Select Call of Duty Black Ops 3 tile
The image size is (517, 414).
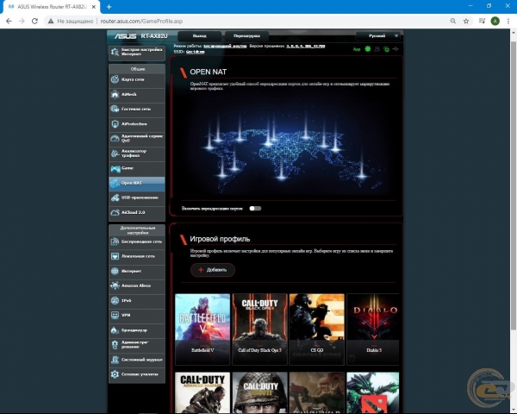click(x=260, y=329)
